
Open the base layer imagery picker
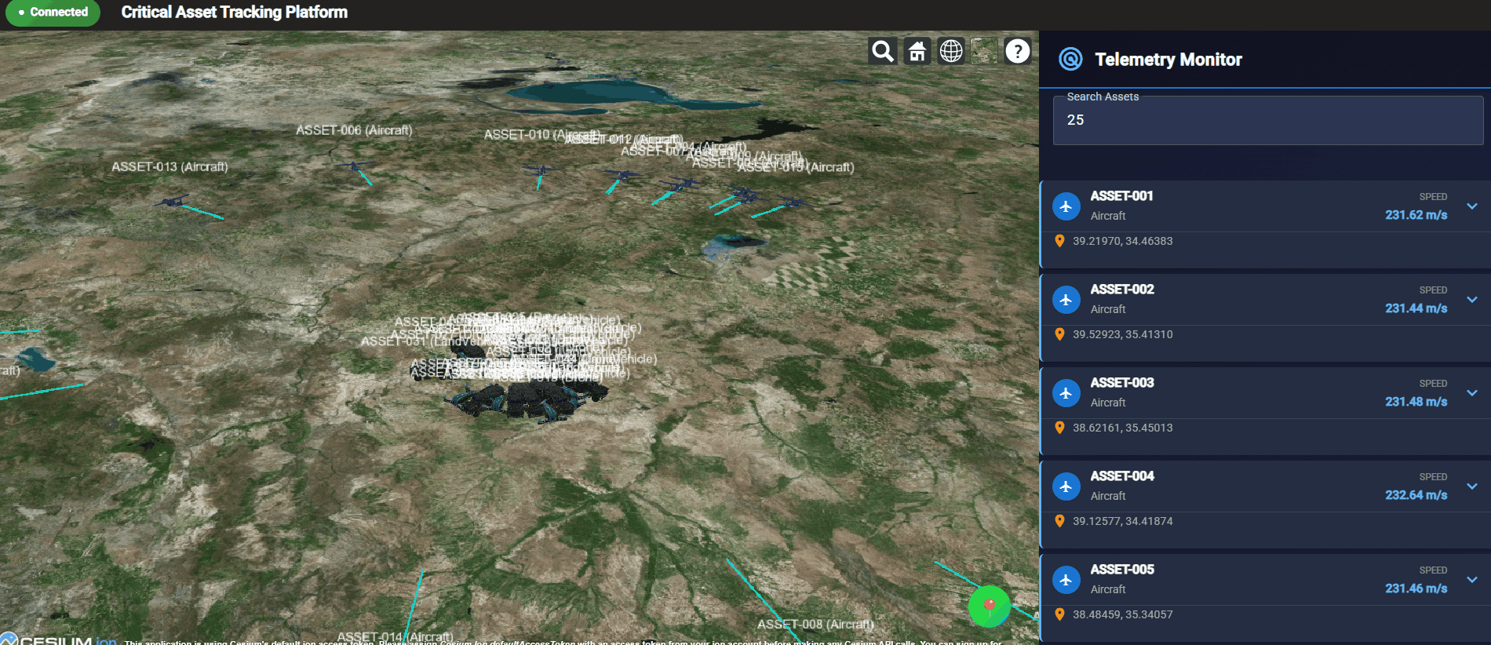click(984, 51)
